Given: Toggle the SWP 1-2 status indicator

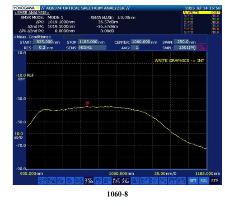Looking at the screenshot, I should click(172, 181).
